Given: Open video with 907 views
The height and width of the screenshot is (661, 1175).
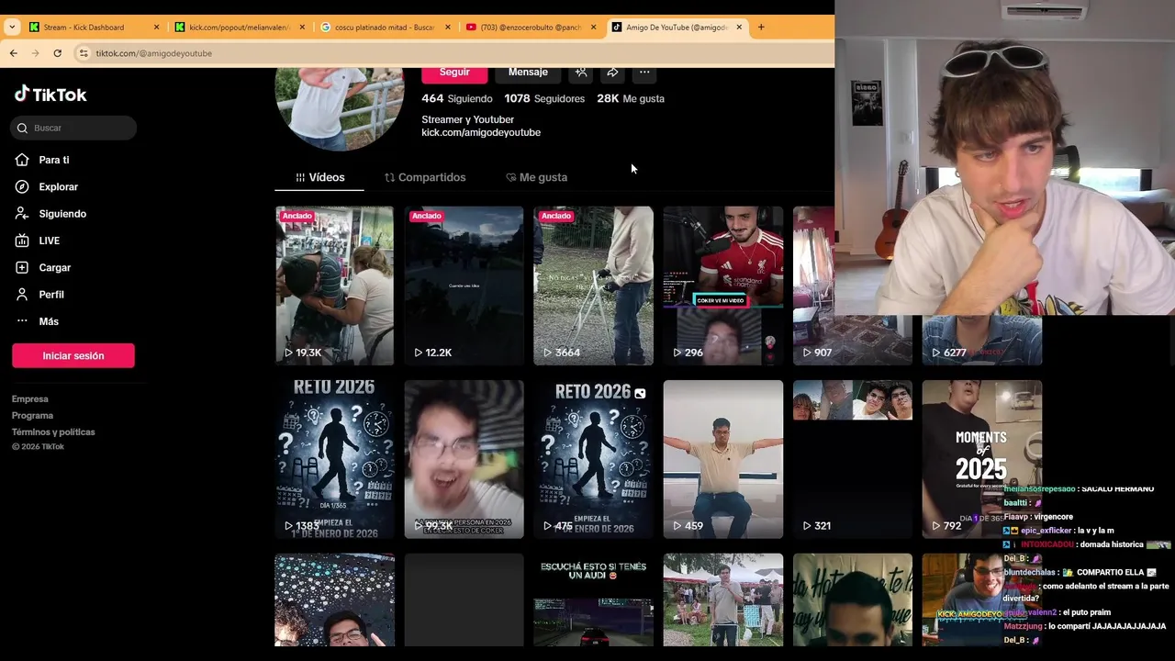Looking at the screenshot, I should 813,286.
